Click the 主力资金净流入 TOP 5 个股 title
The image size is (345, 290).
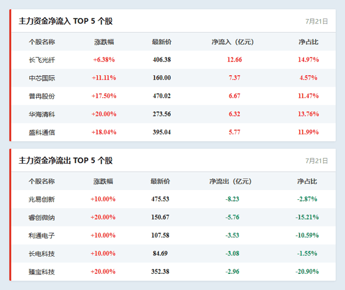point(66,21)
